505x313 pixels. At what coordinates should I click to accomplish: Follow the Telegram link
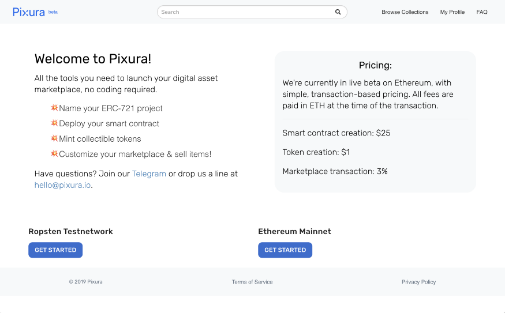149,174
